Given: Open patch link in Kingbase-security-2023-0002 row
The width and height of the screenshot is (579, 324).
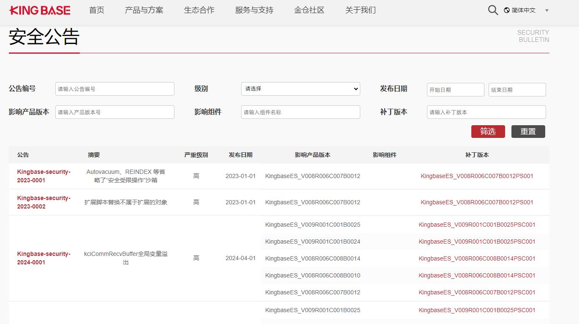Looking at the screenshot, I should coord(477,202).
